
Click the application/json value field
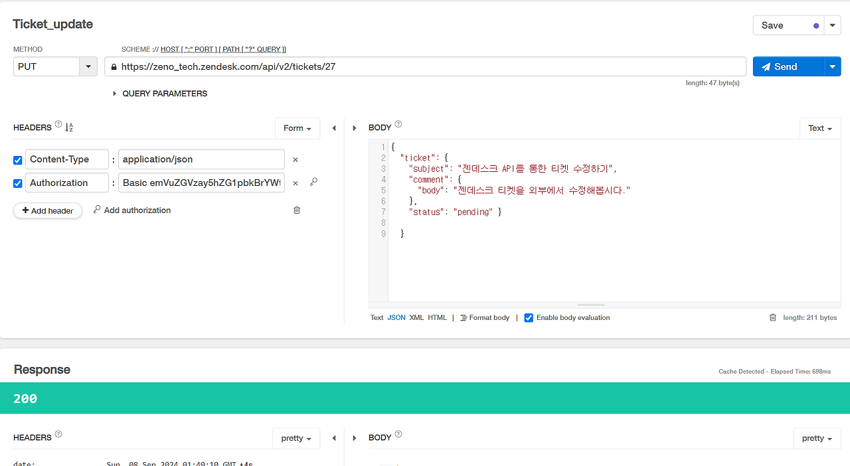click(x=201, y=159)
